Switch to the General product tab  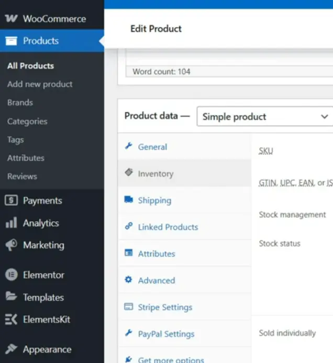pos(185,147)
